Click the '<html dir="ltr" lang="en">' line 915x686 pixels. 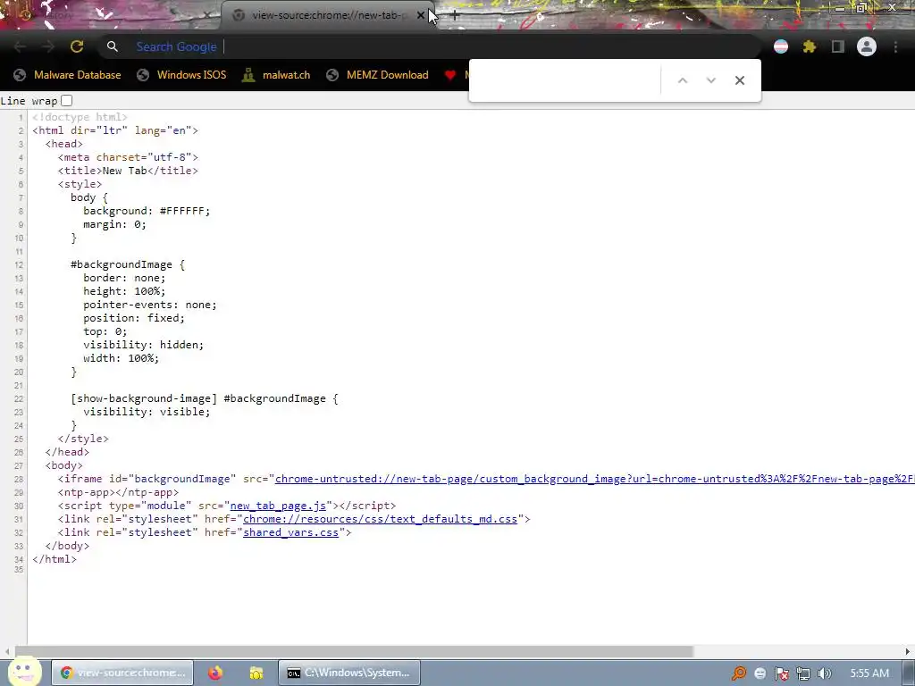tap(115, 130)
